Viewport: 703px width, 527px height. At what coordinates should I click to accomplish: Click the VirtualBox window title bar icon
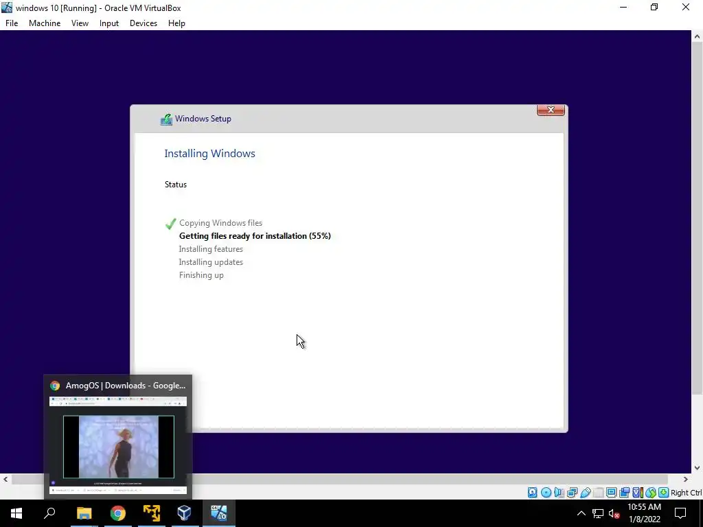pyautogui.click(x=7, y=8)
